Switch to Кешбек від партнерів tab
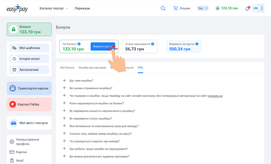Viewport: 271px width, 164px height. [x=92, y=68]
